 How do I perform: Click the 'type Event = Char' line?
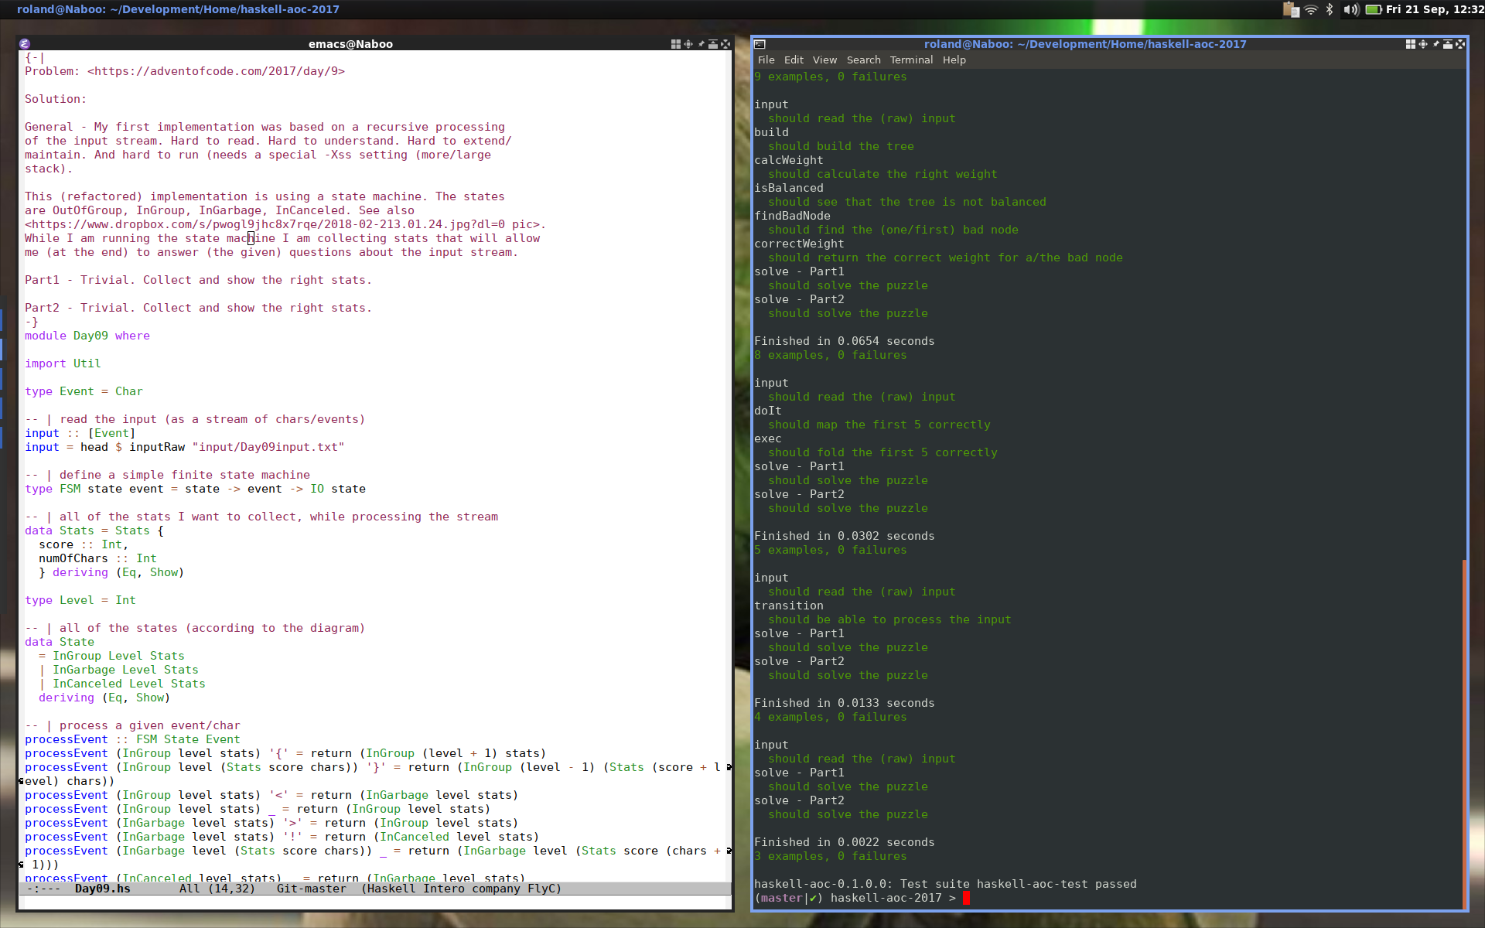click(84, 391)
